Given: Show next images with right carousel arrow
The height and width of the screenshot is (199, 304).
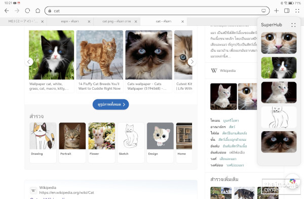Looking at the screenshot, I should pos(192,62).
